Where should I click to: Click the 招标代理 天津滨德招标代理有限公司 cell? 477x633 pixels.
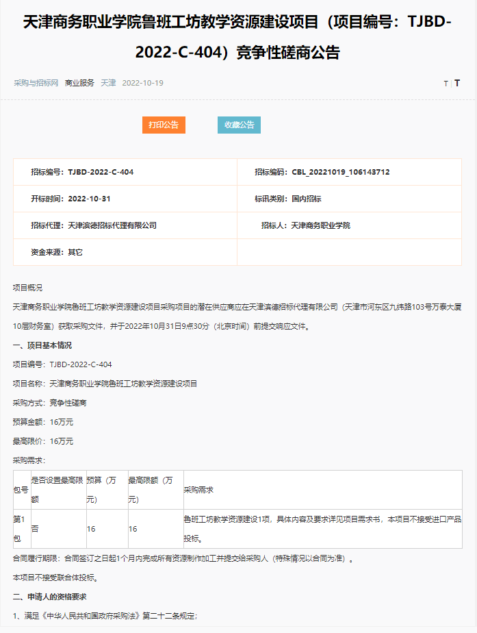click(x=125, y=225)
